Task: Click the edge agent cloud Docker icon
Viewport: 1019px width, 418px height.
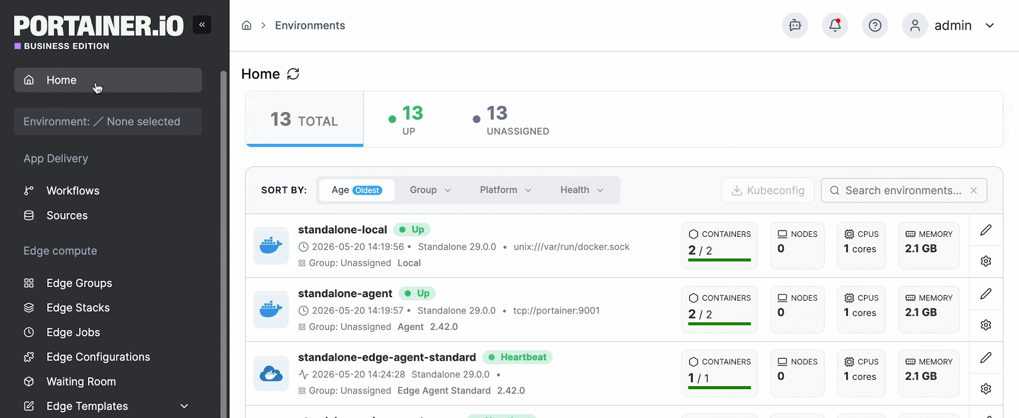Action: (x=271, y=373)
